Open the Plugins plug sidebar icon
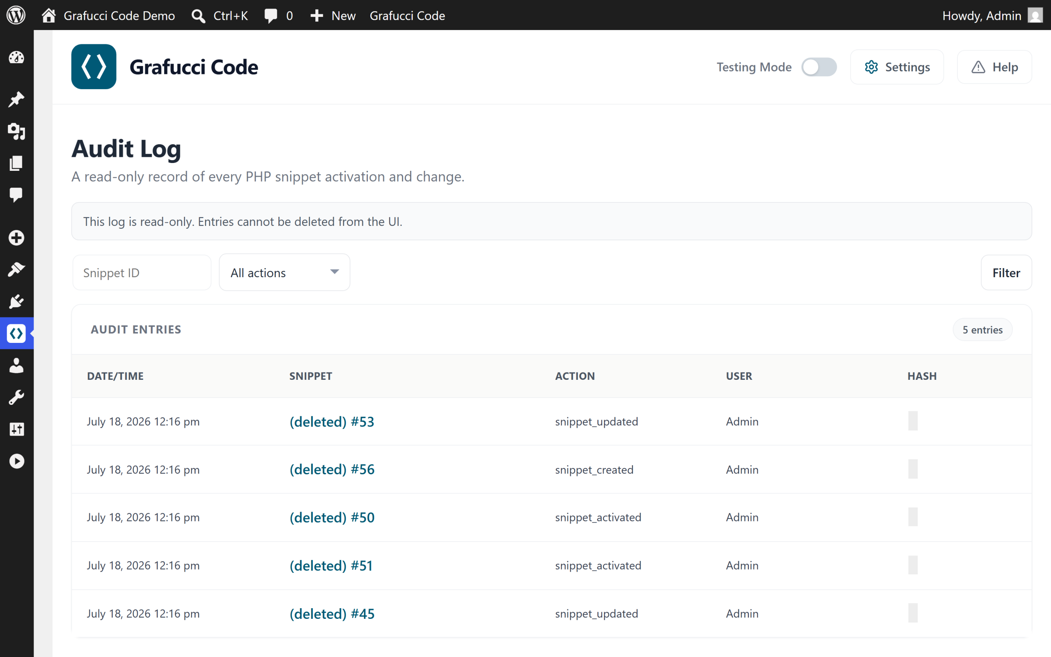Screen dimensions: 1051x657 click(x=16, y=301)
